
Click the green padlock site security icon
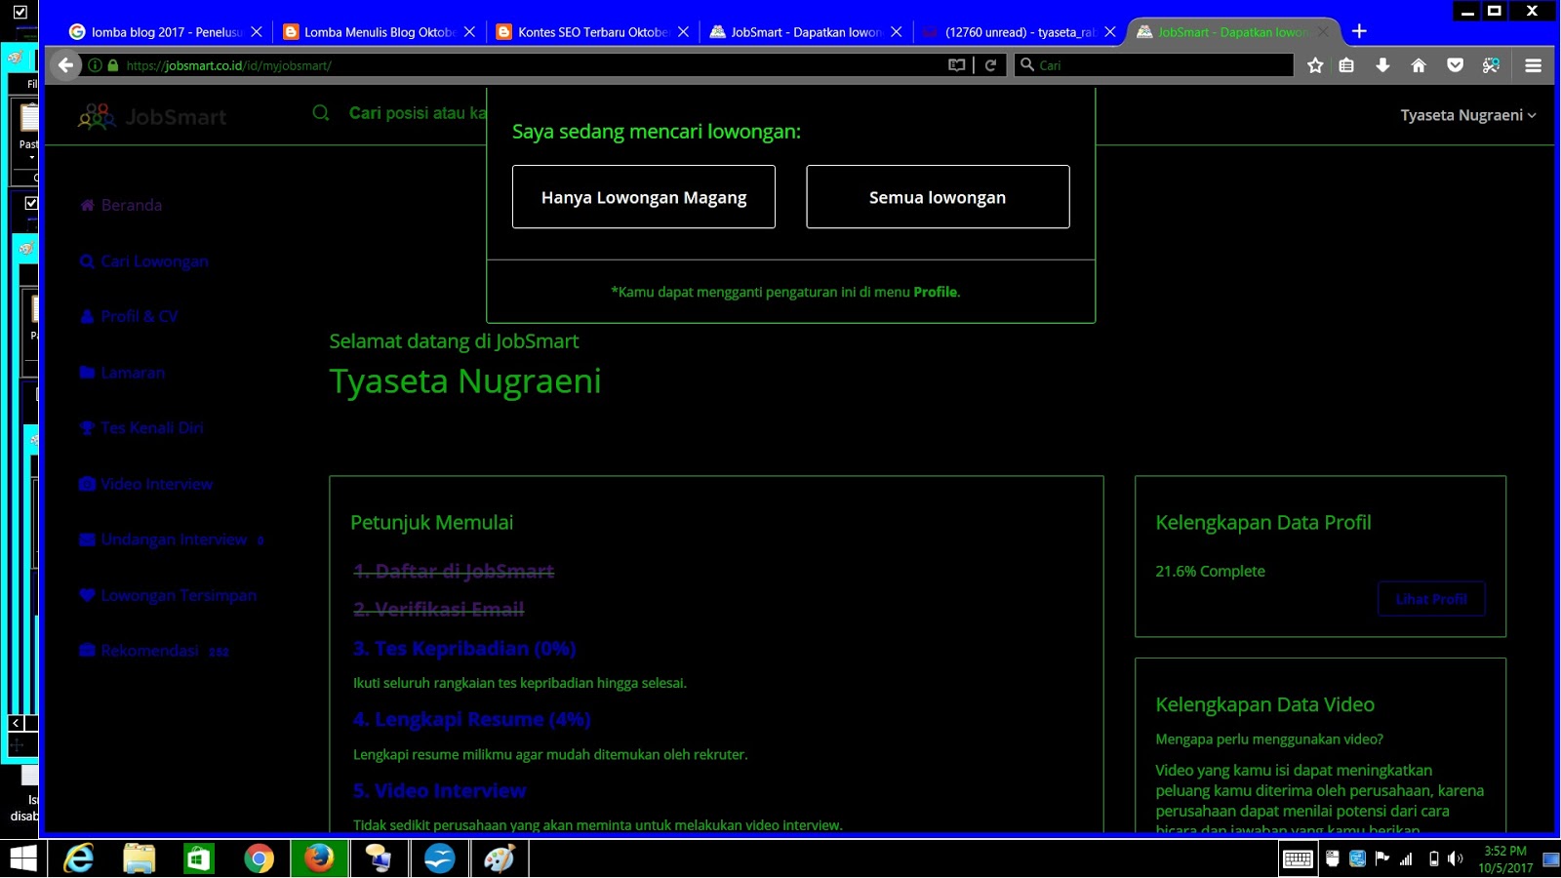coord(113,65)
